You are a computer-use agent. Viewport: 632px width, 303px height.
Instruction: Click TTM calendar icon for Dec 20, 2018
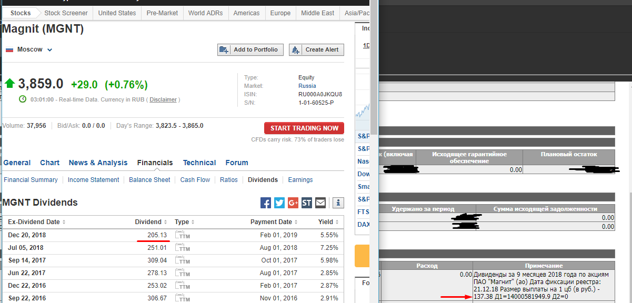click(x=183, y=235)
